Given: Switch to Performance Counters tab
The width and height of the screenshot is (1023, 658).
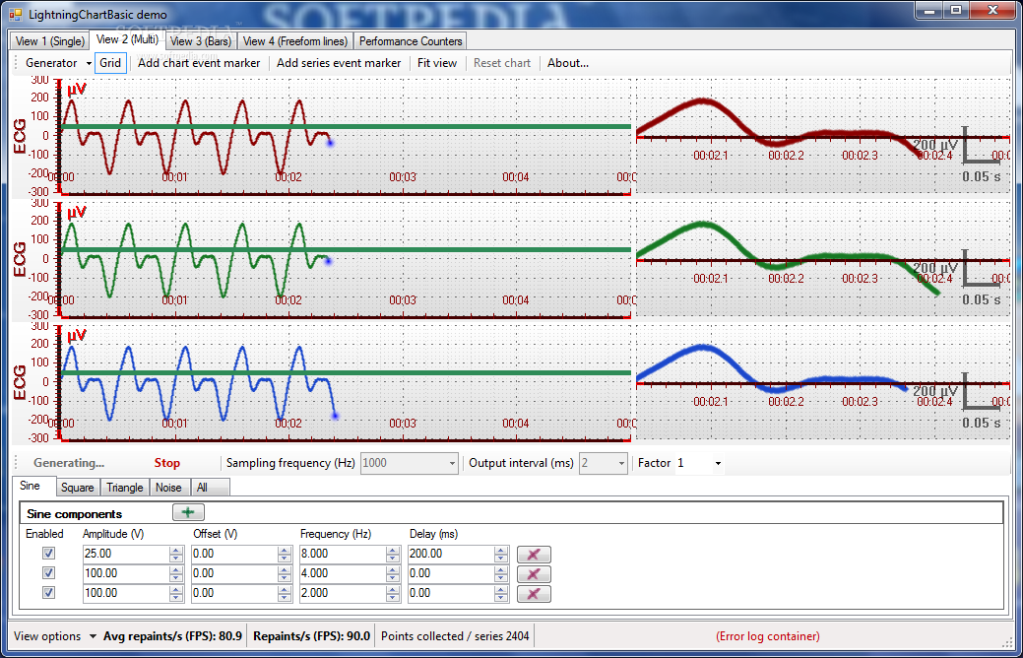Looking at the screenshot, I should click(x=411, y=41).
